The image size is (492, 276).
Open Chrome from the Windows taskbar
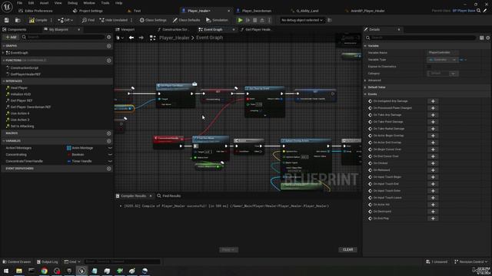(45, 271)
